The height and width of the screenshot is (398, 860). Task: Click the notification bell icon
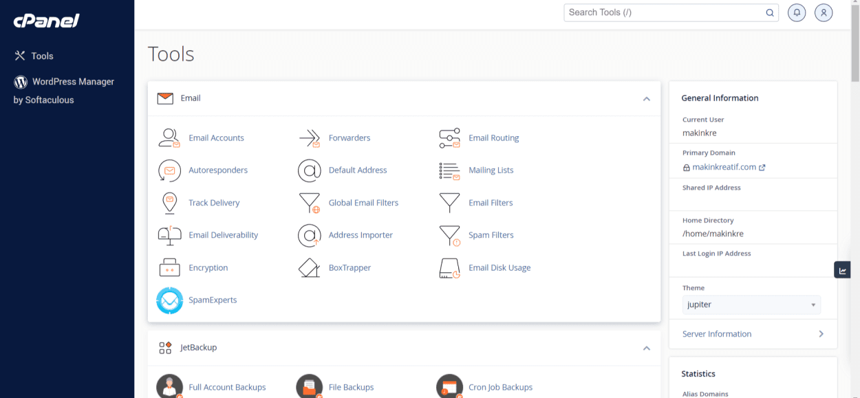(796, 12)
